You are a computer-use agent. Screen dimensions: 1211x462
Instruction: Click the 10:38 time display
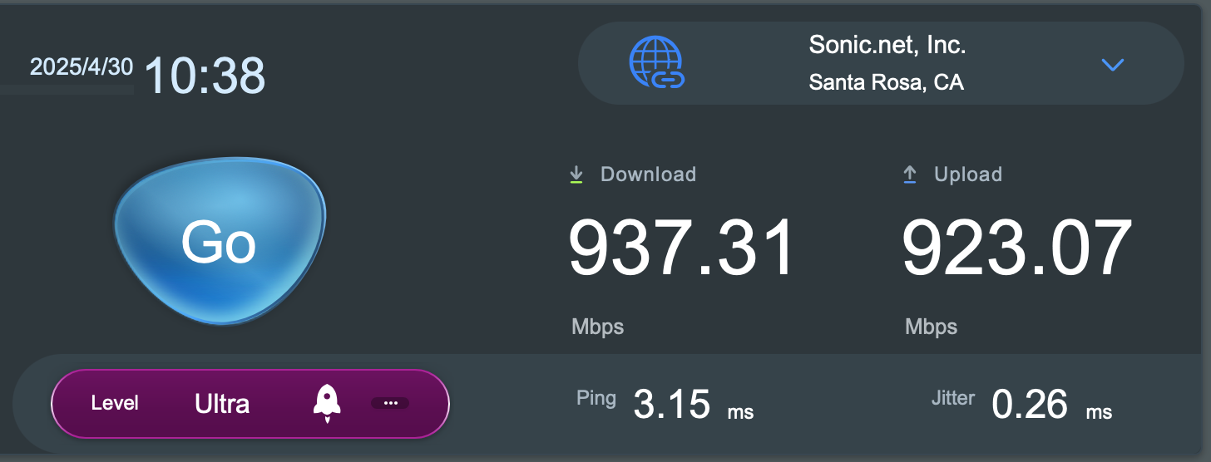tap(205, 76)
